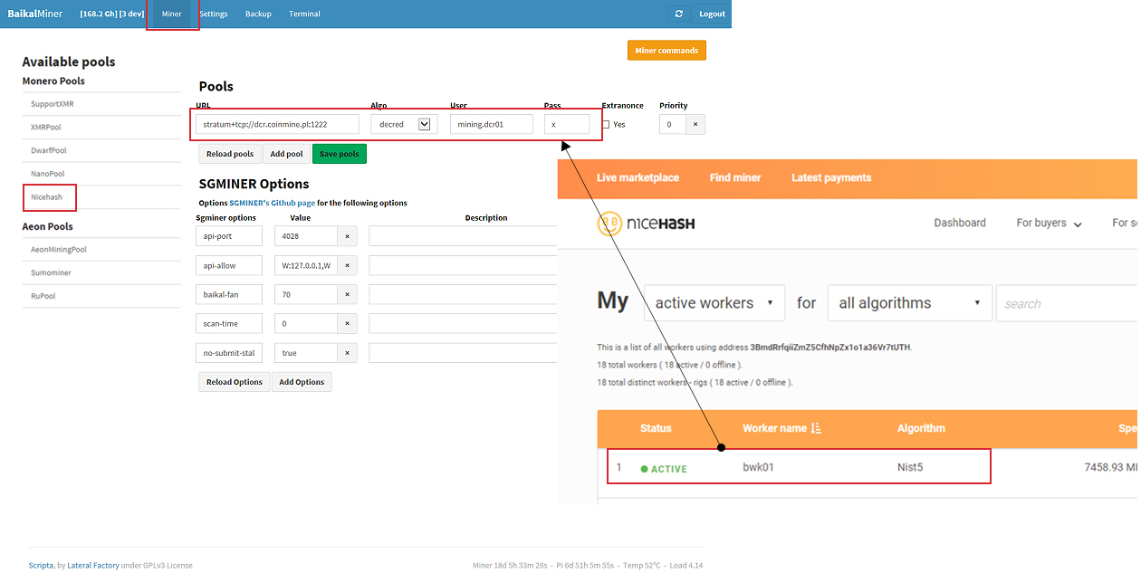The width and height of the screenshot is (1141, 582).
Task: Go to Live marketplace
Action: click(638, 177)
